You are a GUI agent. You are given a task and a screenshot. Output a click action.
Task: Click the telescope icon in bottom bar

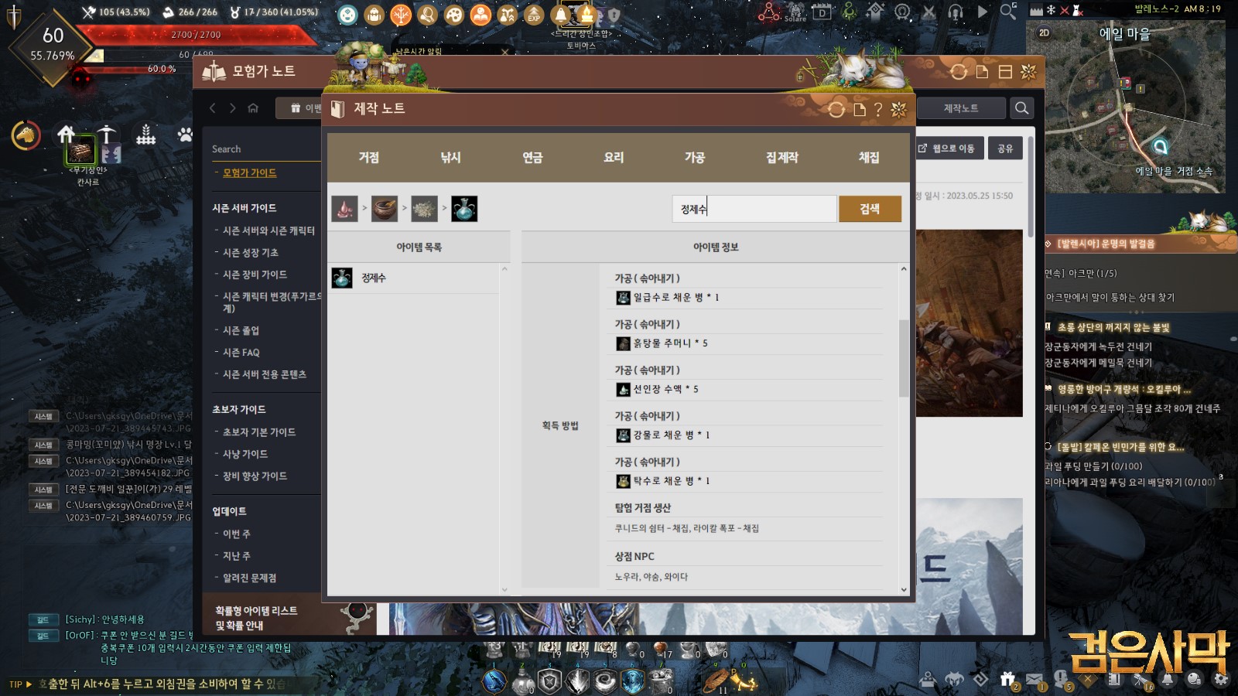click(x=1141, y=679)
